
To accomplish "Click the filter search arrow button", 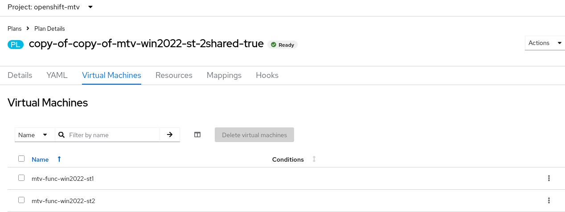I will pos(170,135).
